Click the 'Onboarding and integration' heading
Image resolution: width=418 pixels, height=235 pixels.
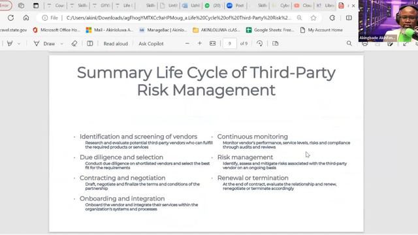click(122, 198)
